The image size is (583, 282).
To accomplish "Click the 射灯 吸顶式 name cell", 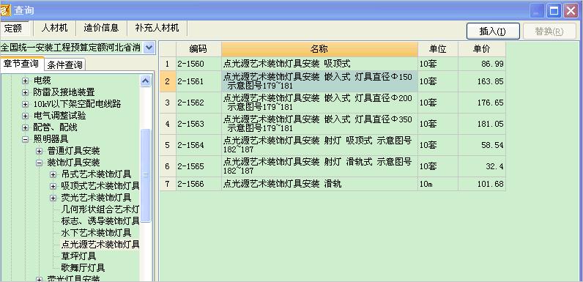I will coord(319,145).
